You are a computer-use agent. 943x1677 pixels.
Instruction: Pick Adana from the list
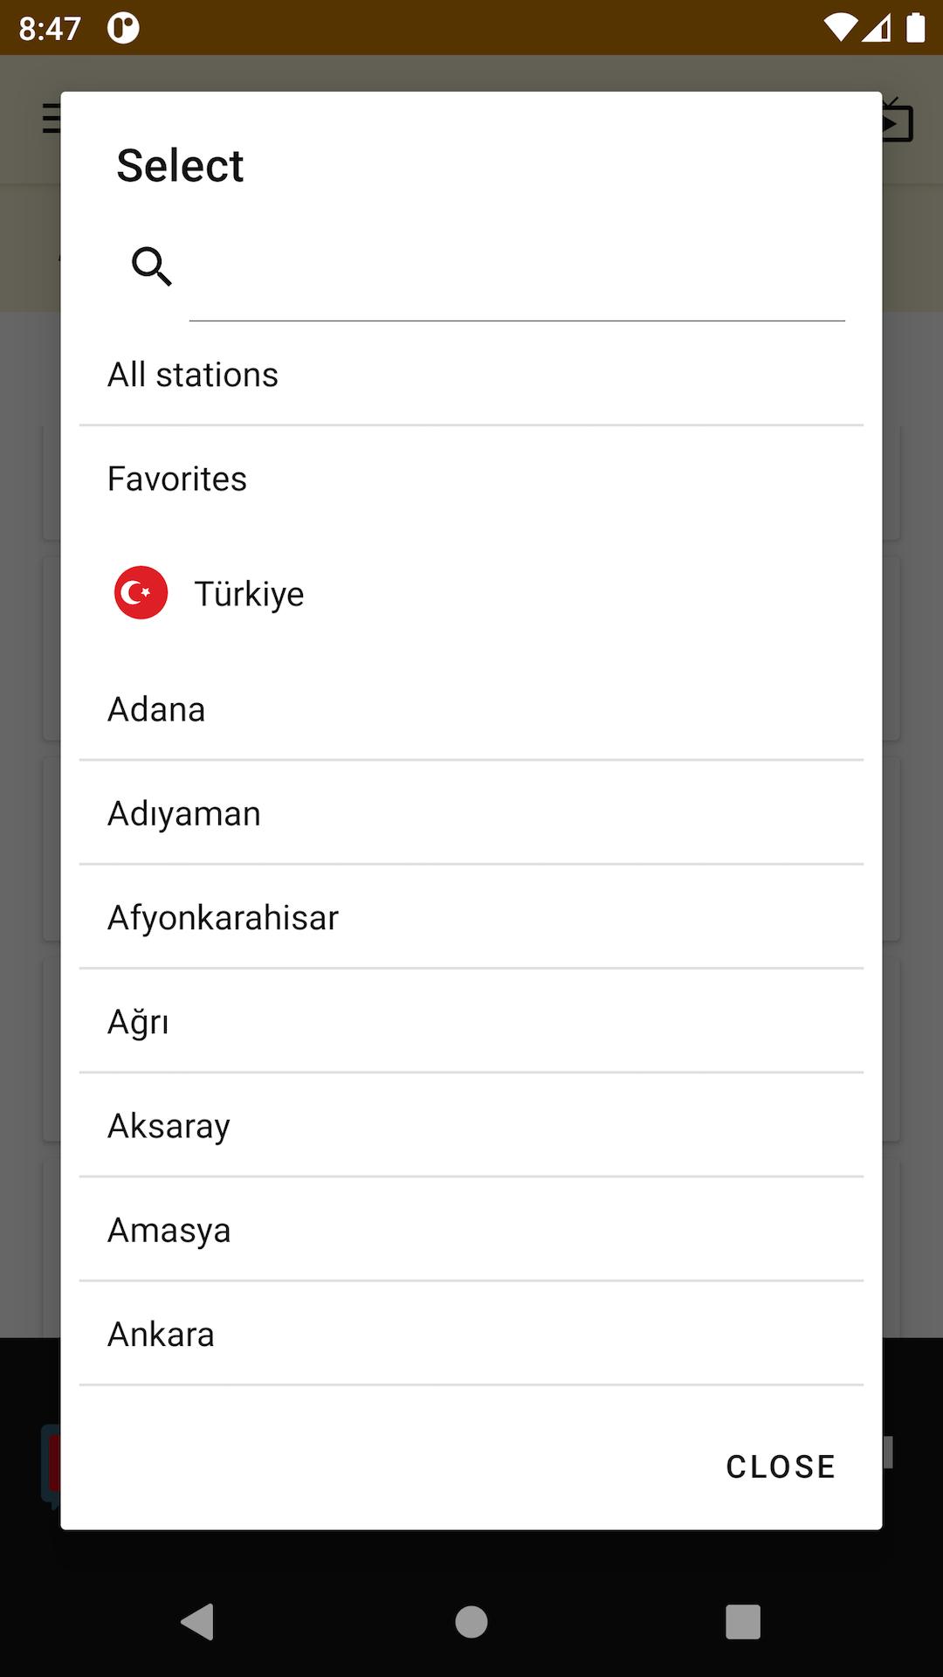pyautogui.click(x=471, y=709)
